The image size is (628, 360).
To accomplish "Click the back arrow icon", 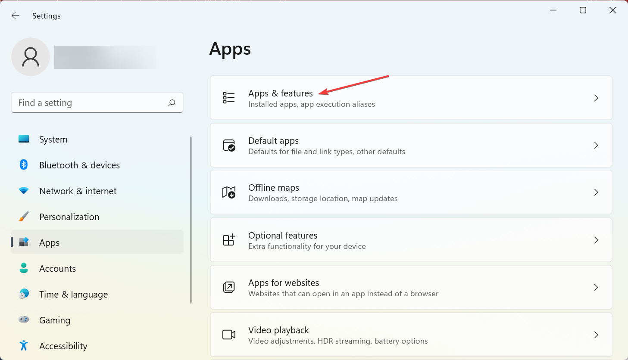I will click(16, 16).
